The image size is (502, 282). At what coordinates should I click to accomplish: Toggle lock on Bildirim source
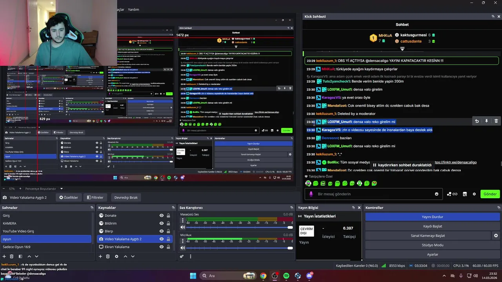point(168,223)
